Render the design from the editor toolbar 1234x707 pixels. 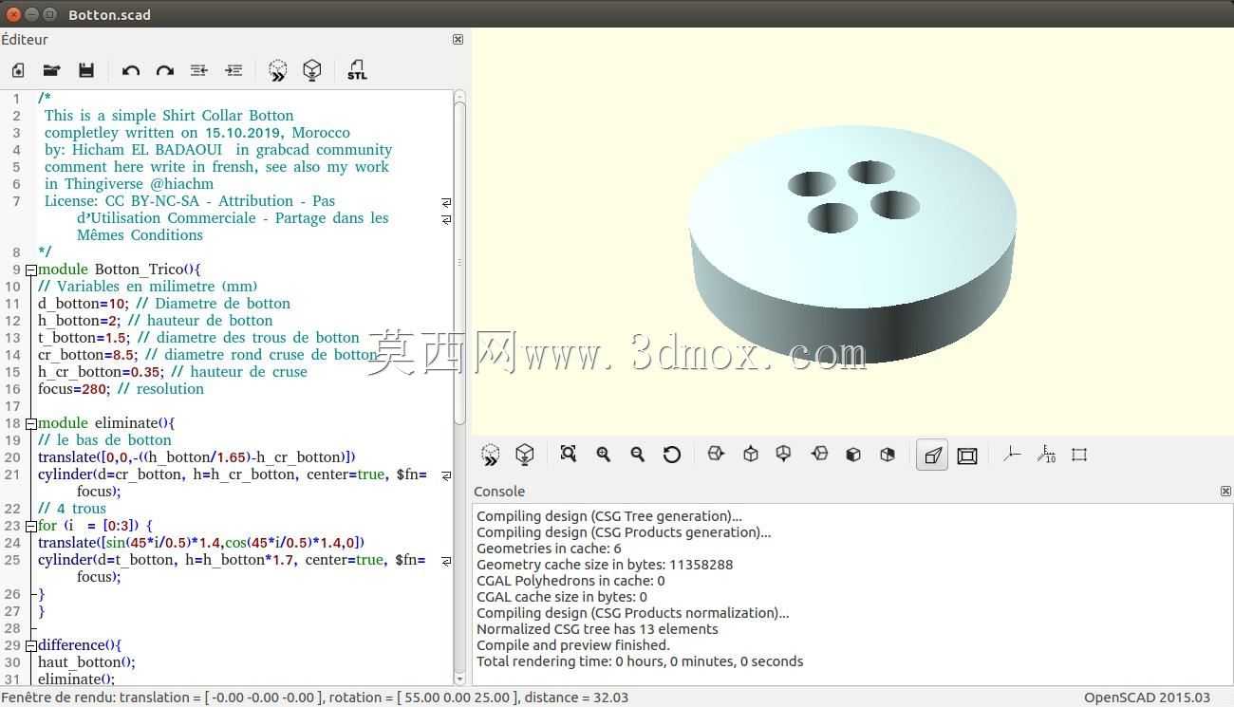312,70
